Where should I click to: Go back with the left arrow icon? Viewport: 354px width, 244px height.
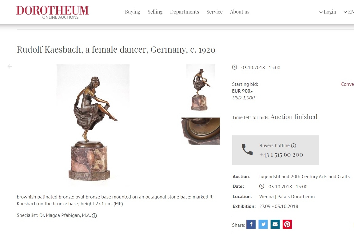click(10, 66)
